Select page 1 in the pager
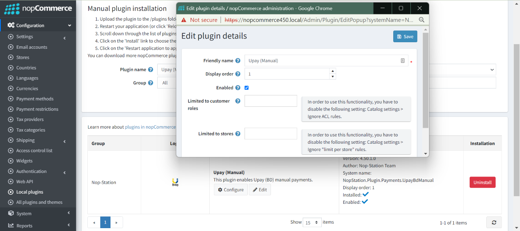The image size is (520, 231). (105, 222)
